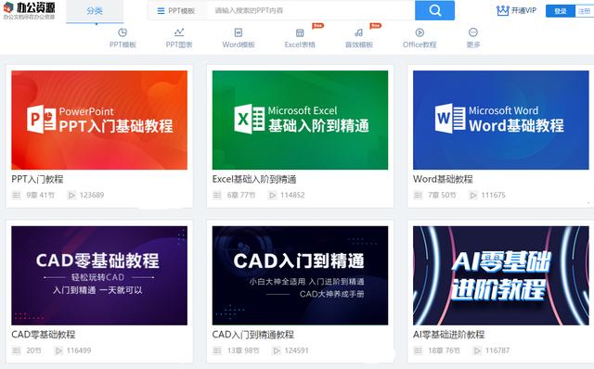
Task: Click the 116499 view count text
Action: pyautogui.click(x=79, y=350)
